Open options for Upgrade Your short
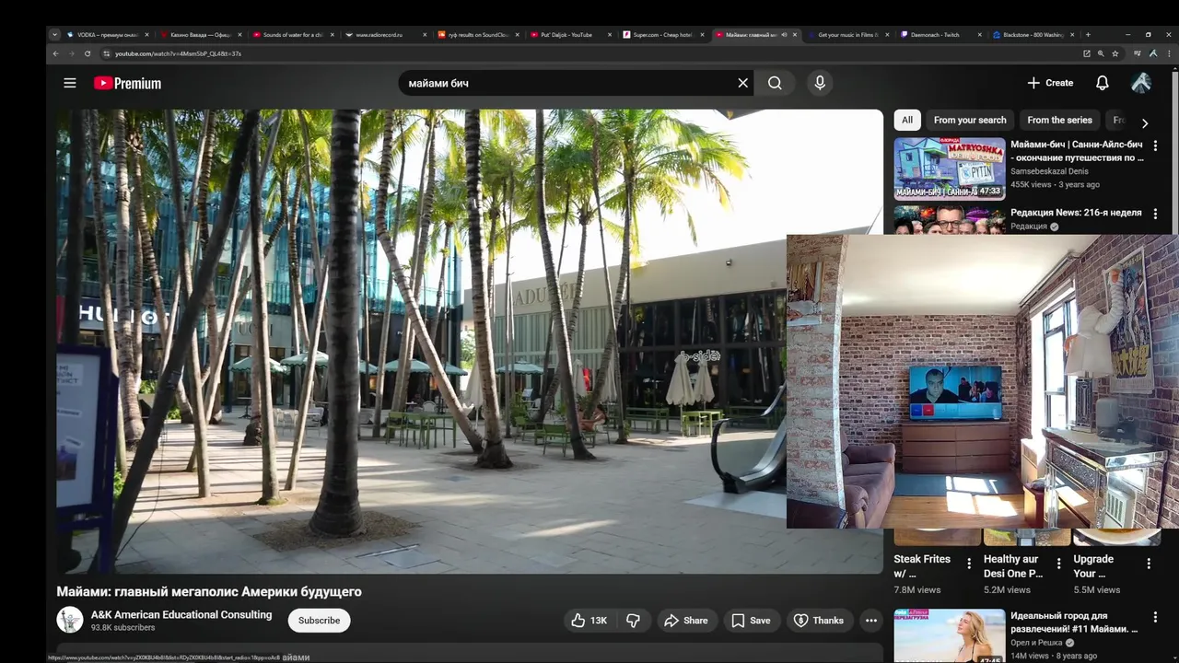The width and height of the screenshot is (1179, 663). 1149,564
